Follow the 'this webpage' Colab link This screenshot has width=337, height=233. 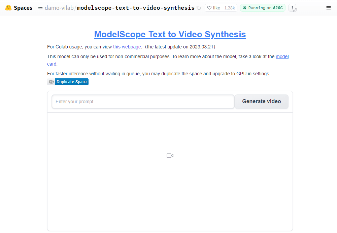(127, 47)
